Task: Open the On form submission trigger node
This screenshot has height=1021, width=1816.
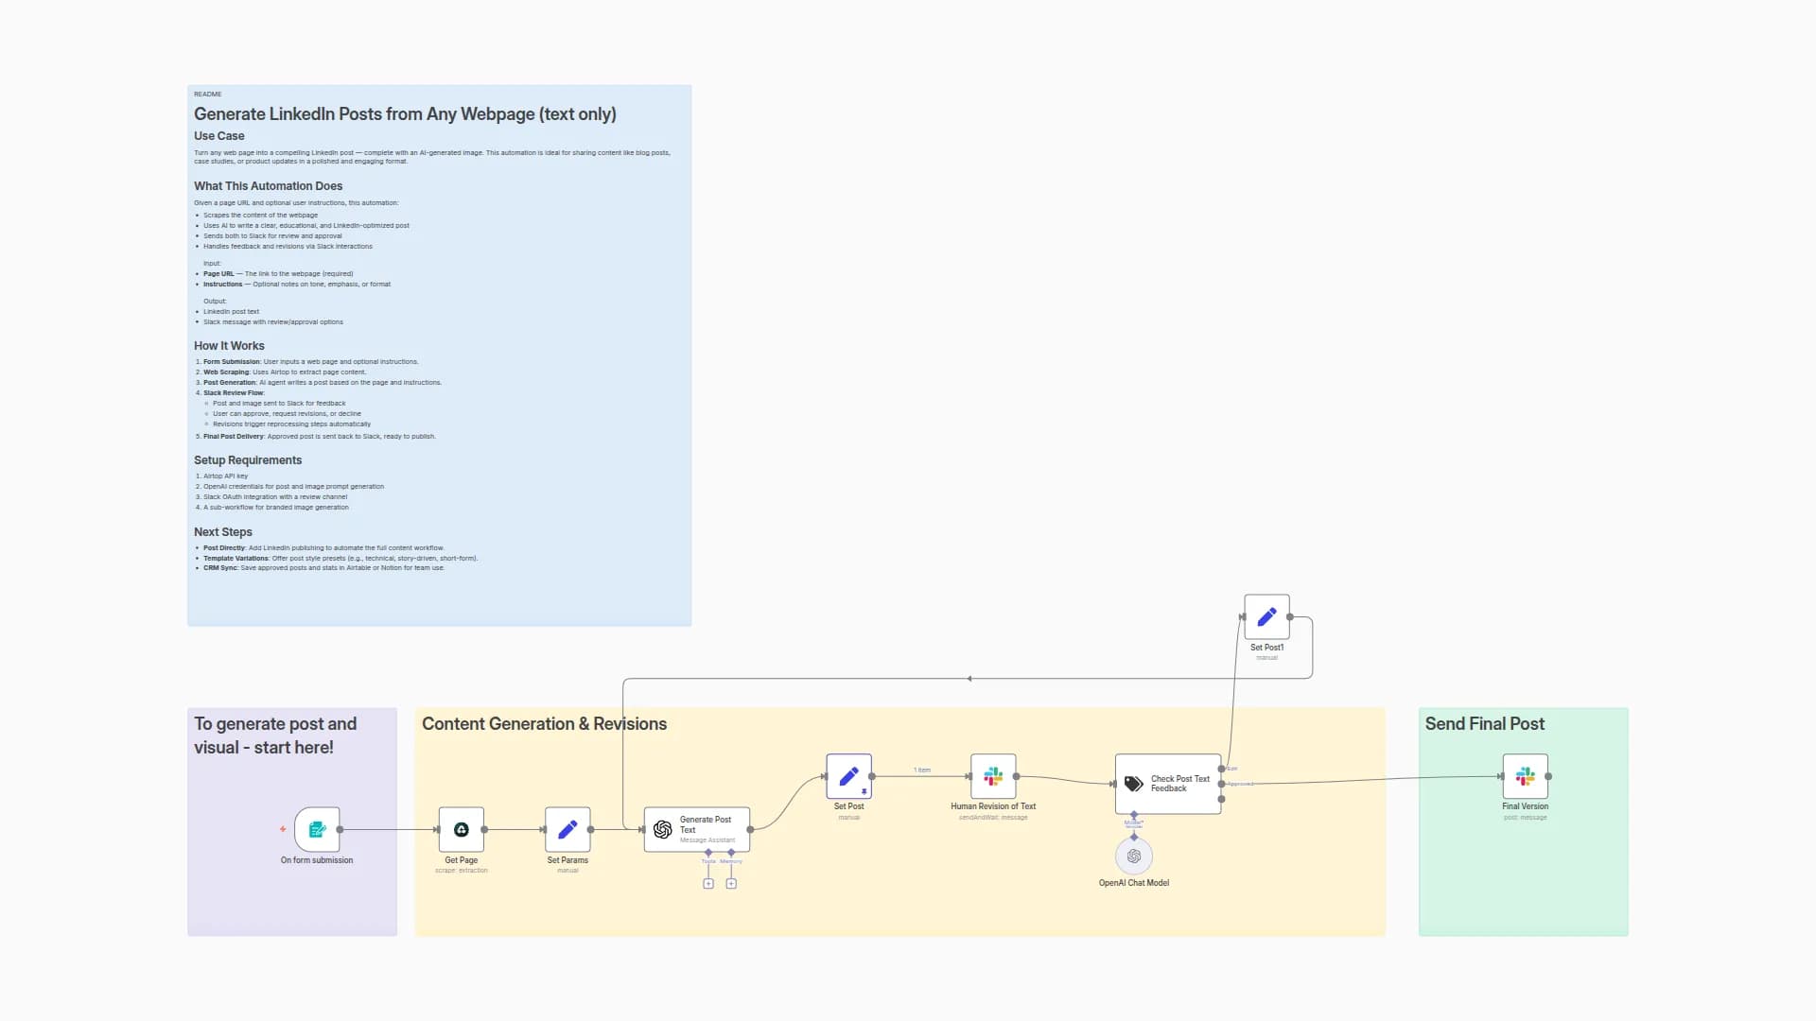Action: tap(317, 829)
